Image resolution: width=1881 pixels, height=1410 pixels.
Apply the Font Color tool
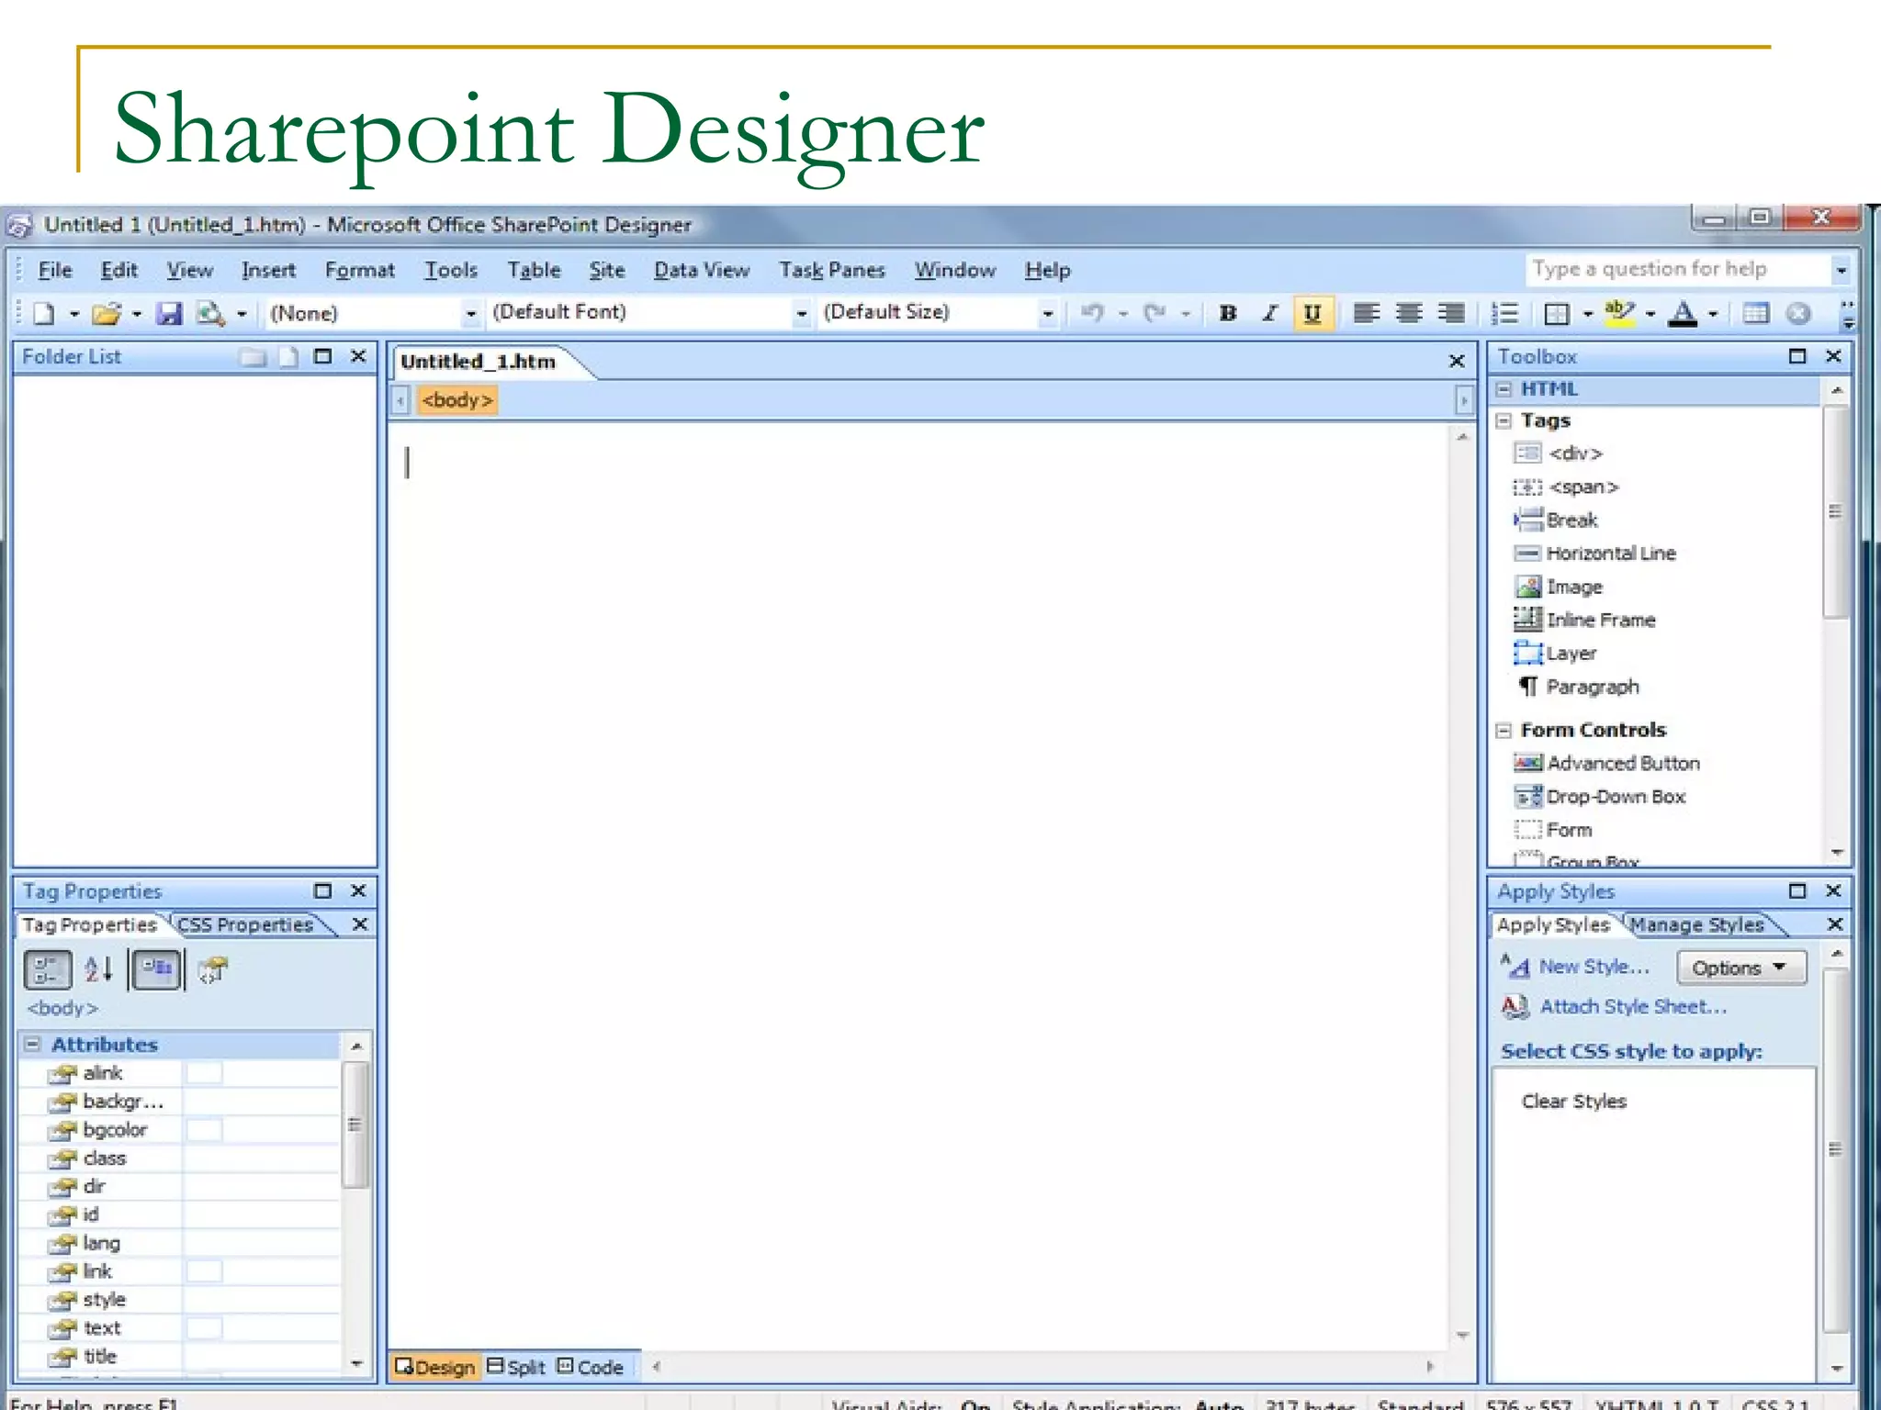[x=1683, y=313]
